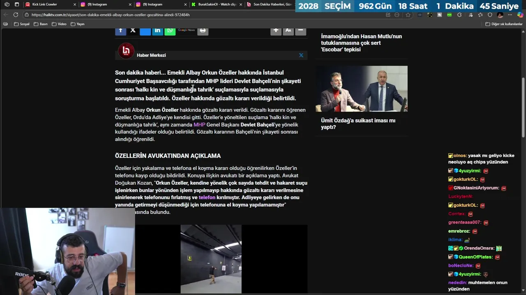Open the Copilot sidebar icon
Screen dimensions: 526x295
click(x=520, y=15)
